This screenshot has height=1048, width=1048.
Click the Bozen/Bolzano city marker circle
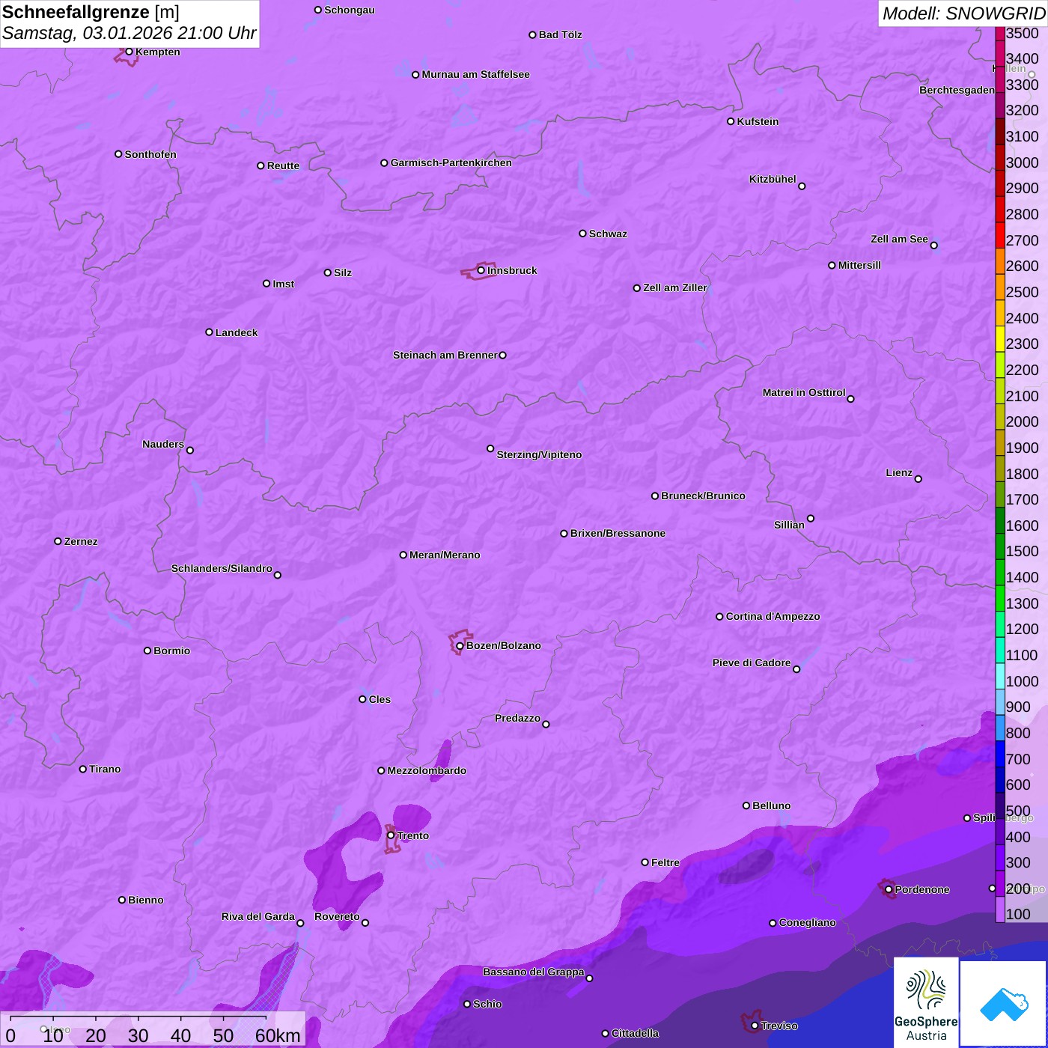(460, 646)
